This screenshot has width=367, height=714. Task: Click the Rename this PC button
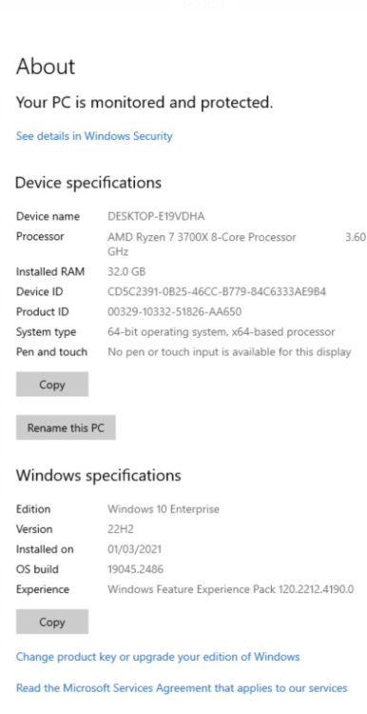tap(66, 427)
